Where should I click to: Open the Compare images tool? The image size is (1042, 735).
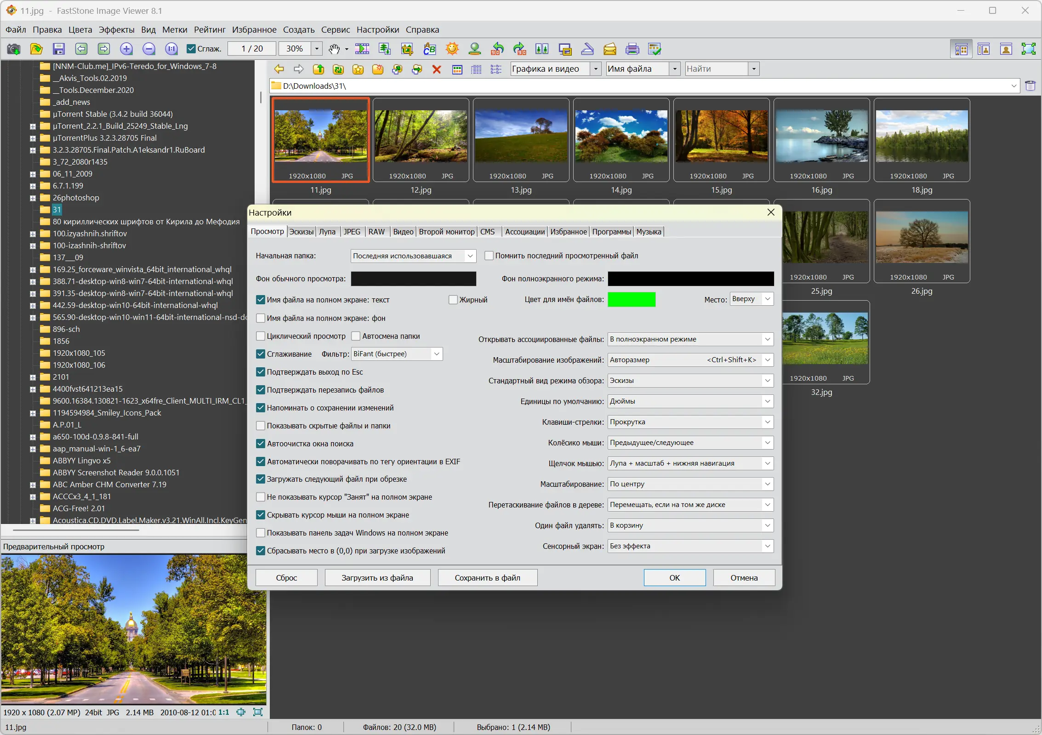pos(542,49)
